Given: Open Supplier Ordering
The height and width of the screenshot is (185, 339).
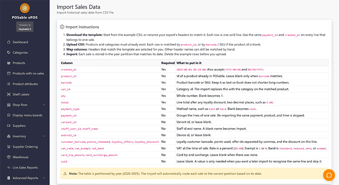Looking at the screenshot, I should tap(25, 147).
